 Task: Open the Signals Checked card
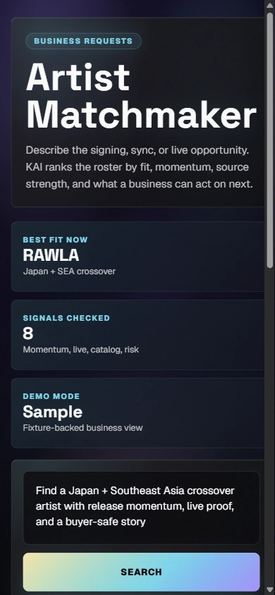click(138, 335)
